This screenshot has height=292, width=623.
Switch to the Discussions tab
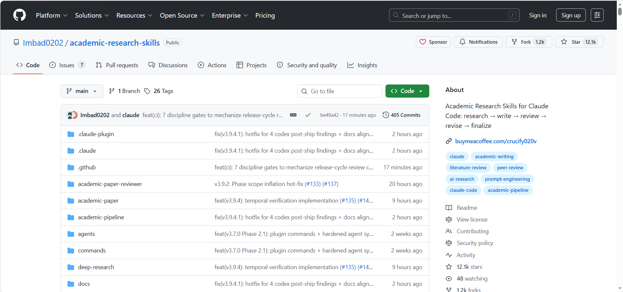[x=168, y=65]
